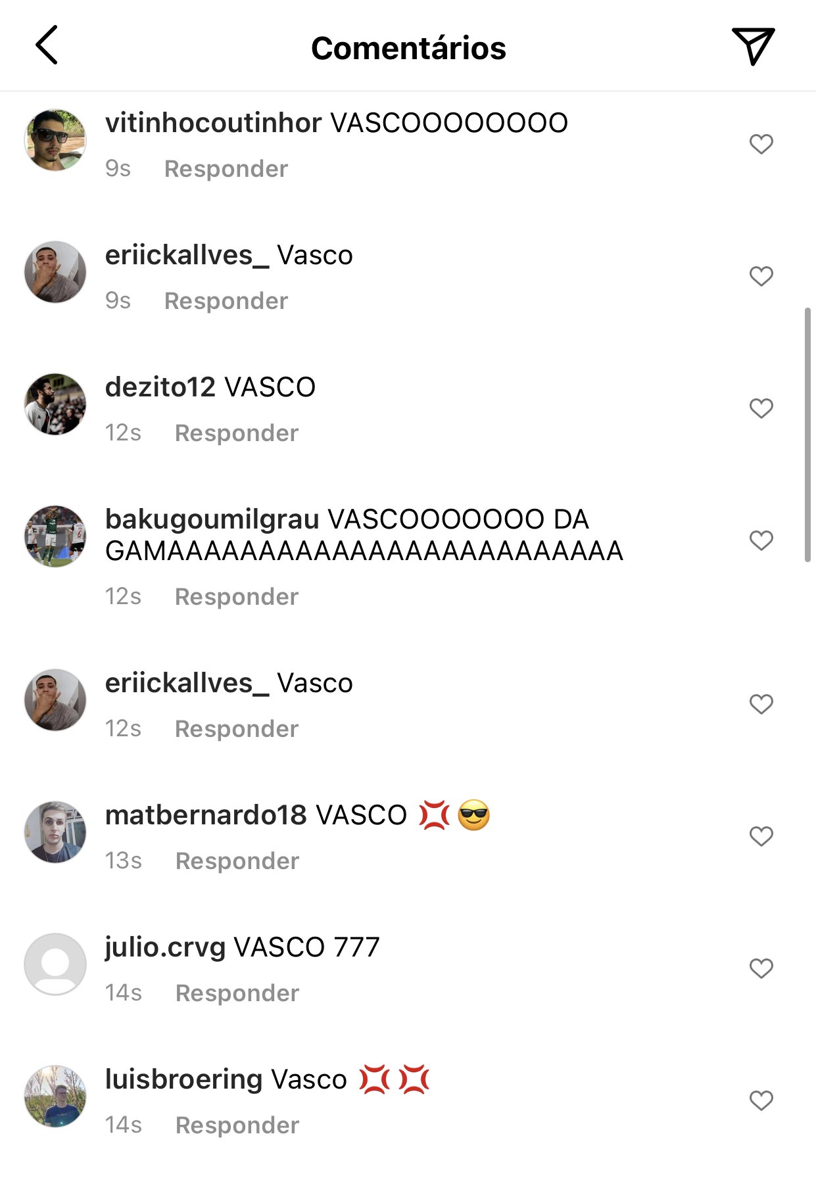Image resolution: width=816 pixels, height=1180 pixels.
Task: Tap heart beside luisbroering's comment
Action: (x=761, y=1100)
